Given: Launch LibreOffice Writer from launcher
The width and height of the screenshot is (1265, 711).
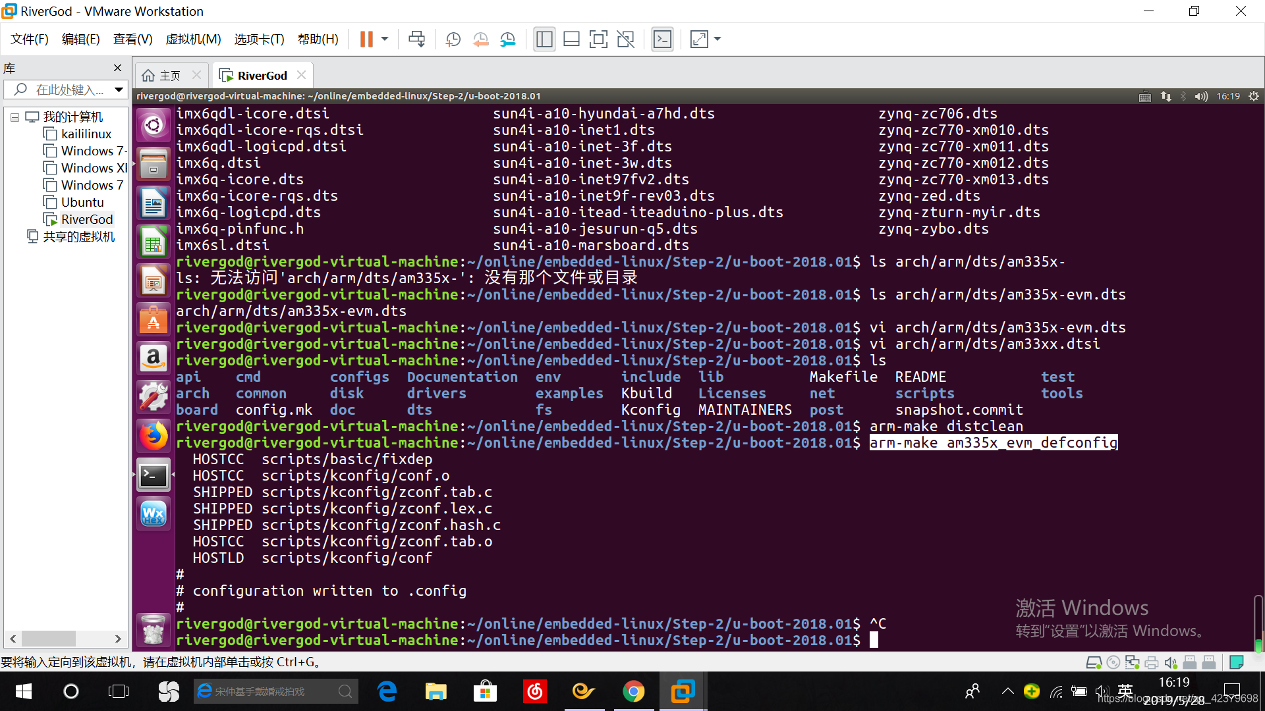Looking at the screenshot, I should [154, 203].
